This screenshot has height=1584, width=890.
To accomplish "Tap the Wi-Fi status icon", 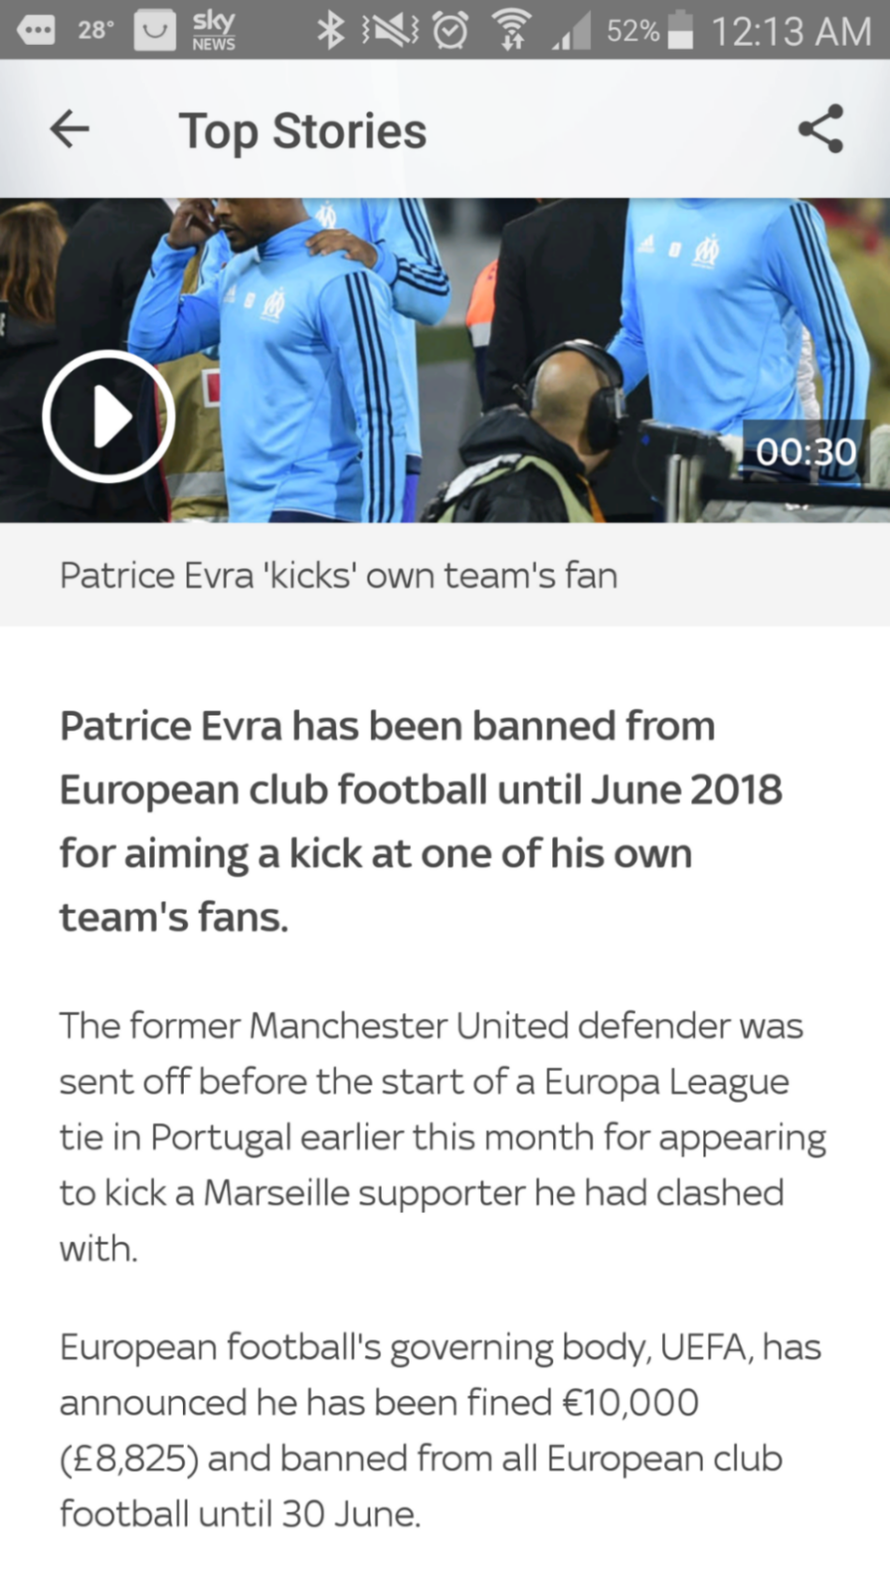I will pos(510,31).
